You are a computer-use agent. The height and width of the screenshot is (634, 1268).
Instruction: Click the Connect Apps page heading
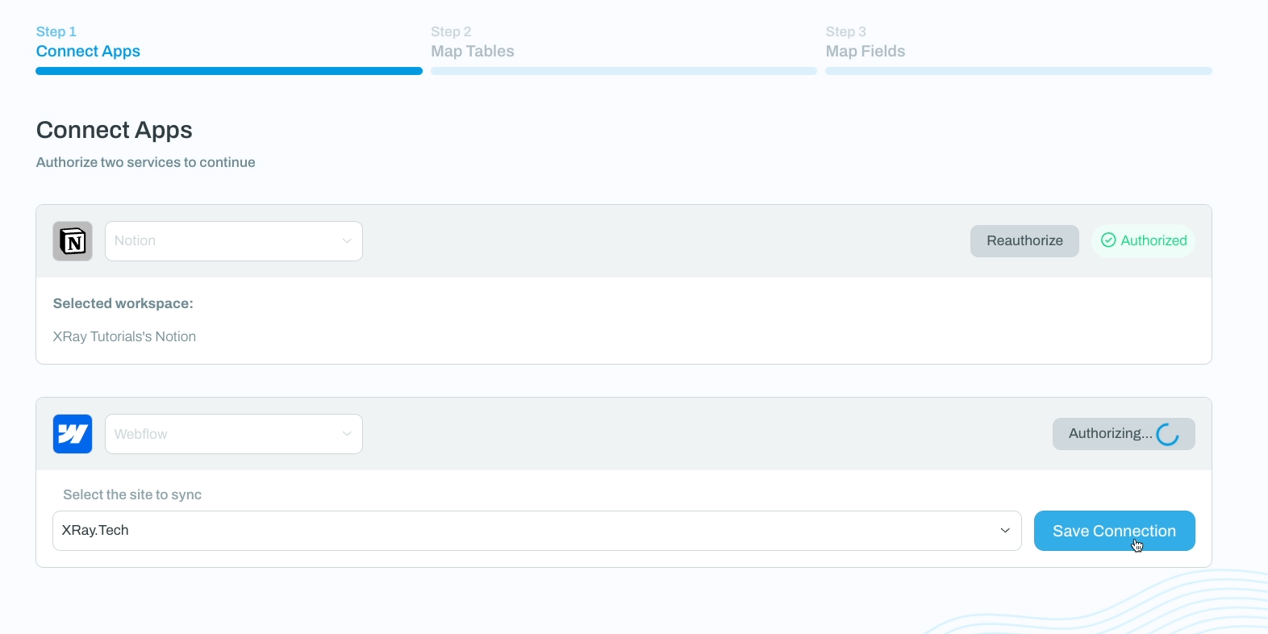tap(115, 130)
